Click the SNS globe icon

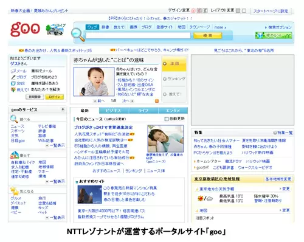click(x=13, y=83)
